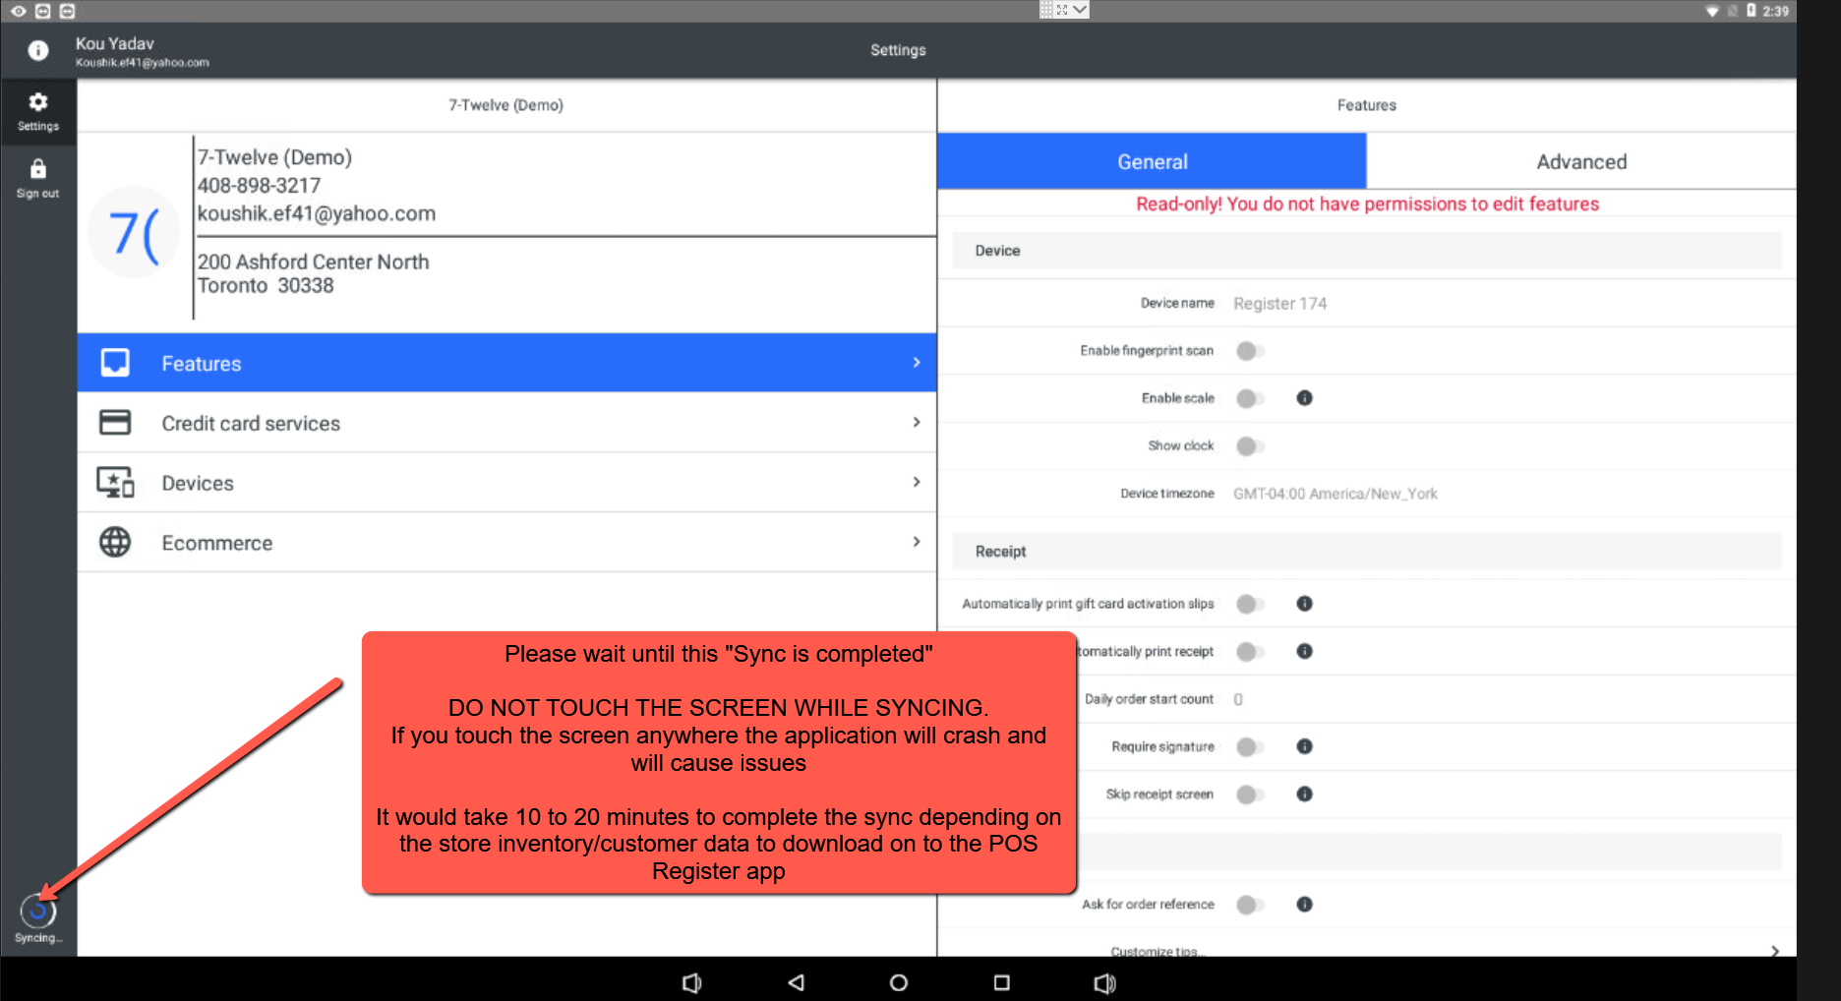Switch to the Advanced tab
Image resolution: width=1841 pixels, height=1001 pixels.
coord(1581,161)
